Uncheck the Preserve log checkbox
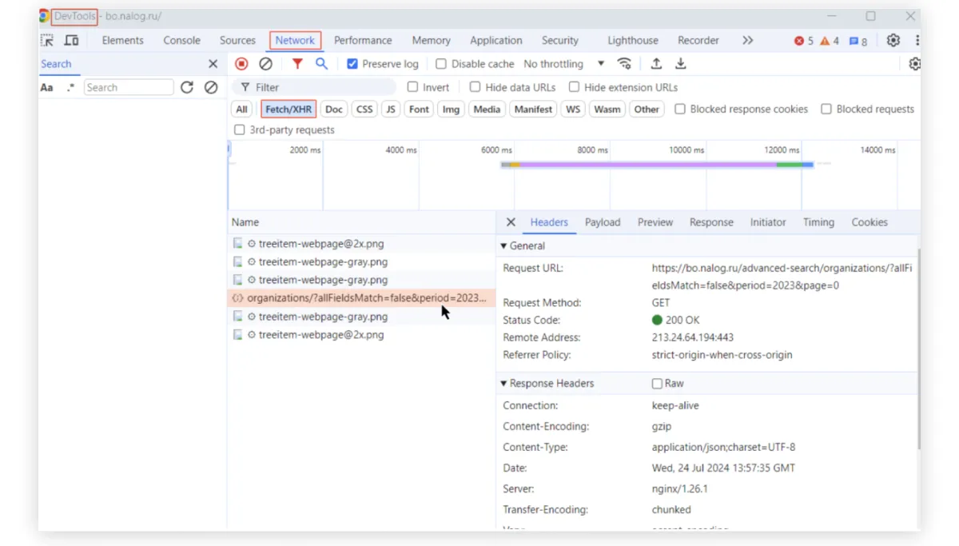The image size is (959, 546). click(x=352, y=64)
